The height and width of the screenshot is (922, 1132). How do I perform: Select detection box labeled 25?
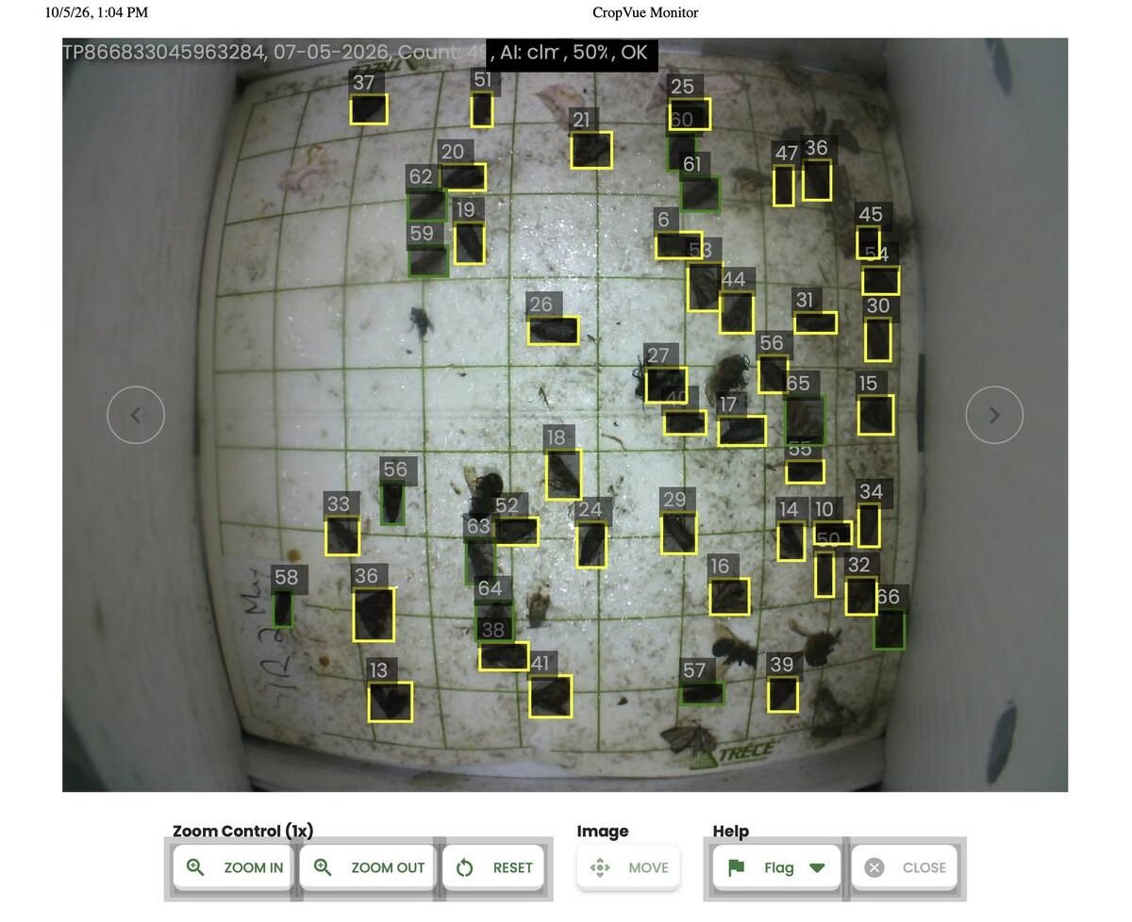tap(690, 114)
